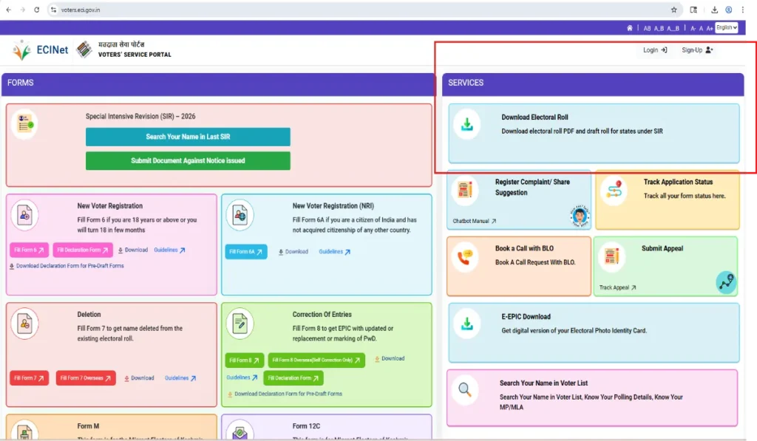Open the browser downloads icon
This screenshot has width=757, height=441.
pos(715,10)
